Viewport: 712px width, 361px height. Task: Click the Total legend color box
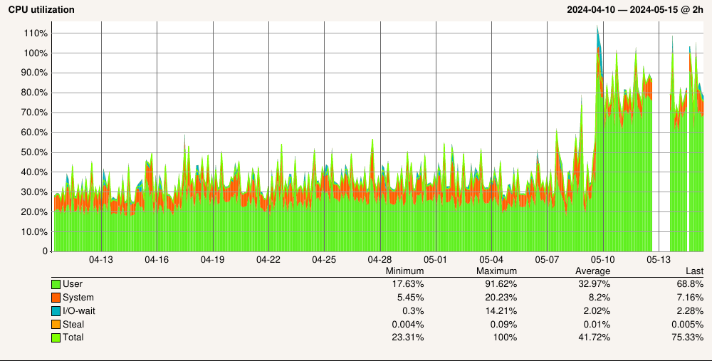[56, 338]
